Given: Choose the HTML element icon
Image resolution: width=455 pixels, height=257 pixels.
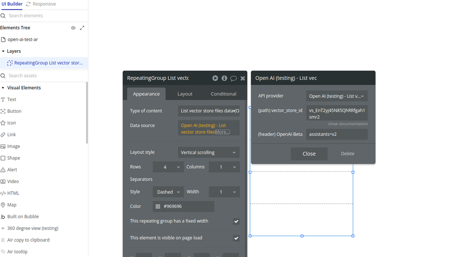Looking at the screenshot, I should coord(3,193).
